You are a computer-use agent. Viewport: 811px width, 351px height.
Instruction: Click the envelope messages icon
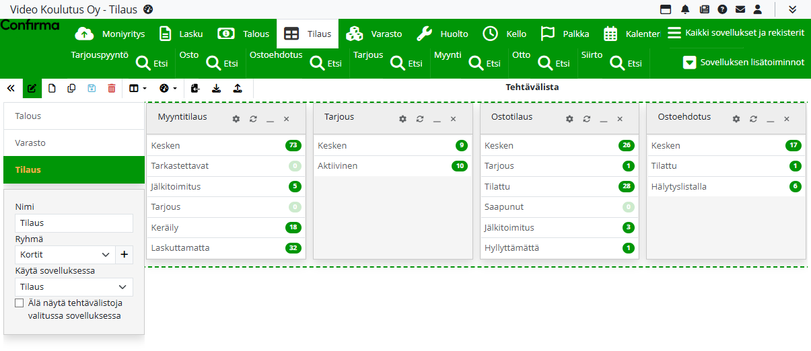tap(740, 9)
